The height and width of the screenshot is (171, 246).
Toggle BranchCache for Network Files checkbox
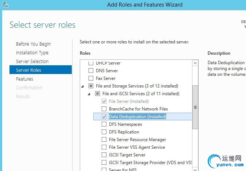pyautogui.click(x=104, y=109)
